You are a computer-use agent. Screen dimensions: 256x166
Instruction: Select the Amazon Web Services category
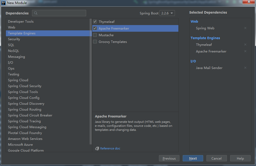(x=48, y=139)
